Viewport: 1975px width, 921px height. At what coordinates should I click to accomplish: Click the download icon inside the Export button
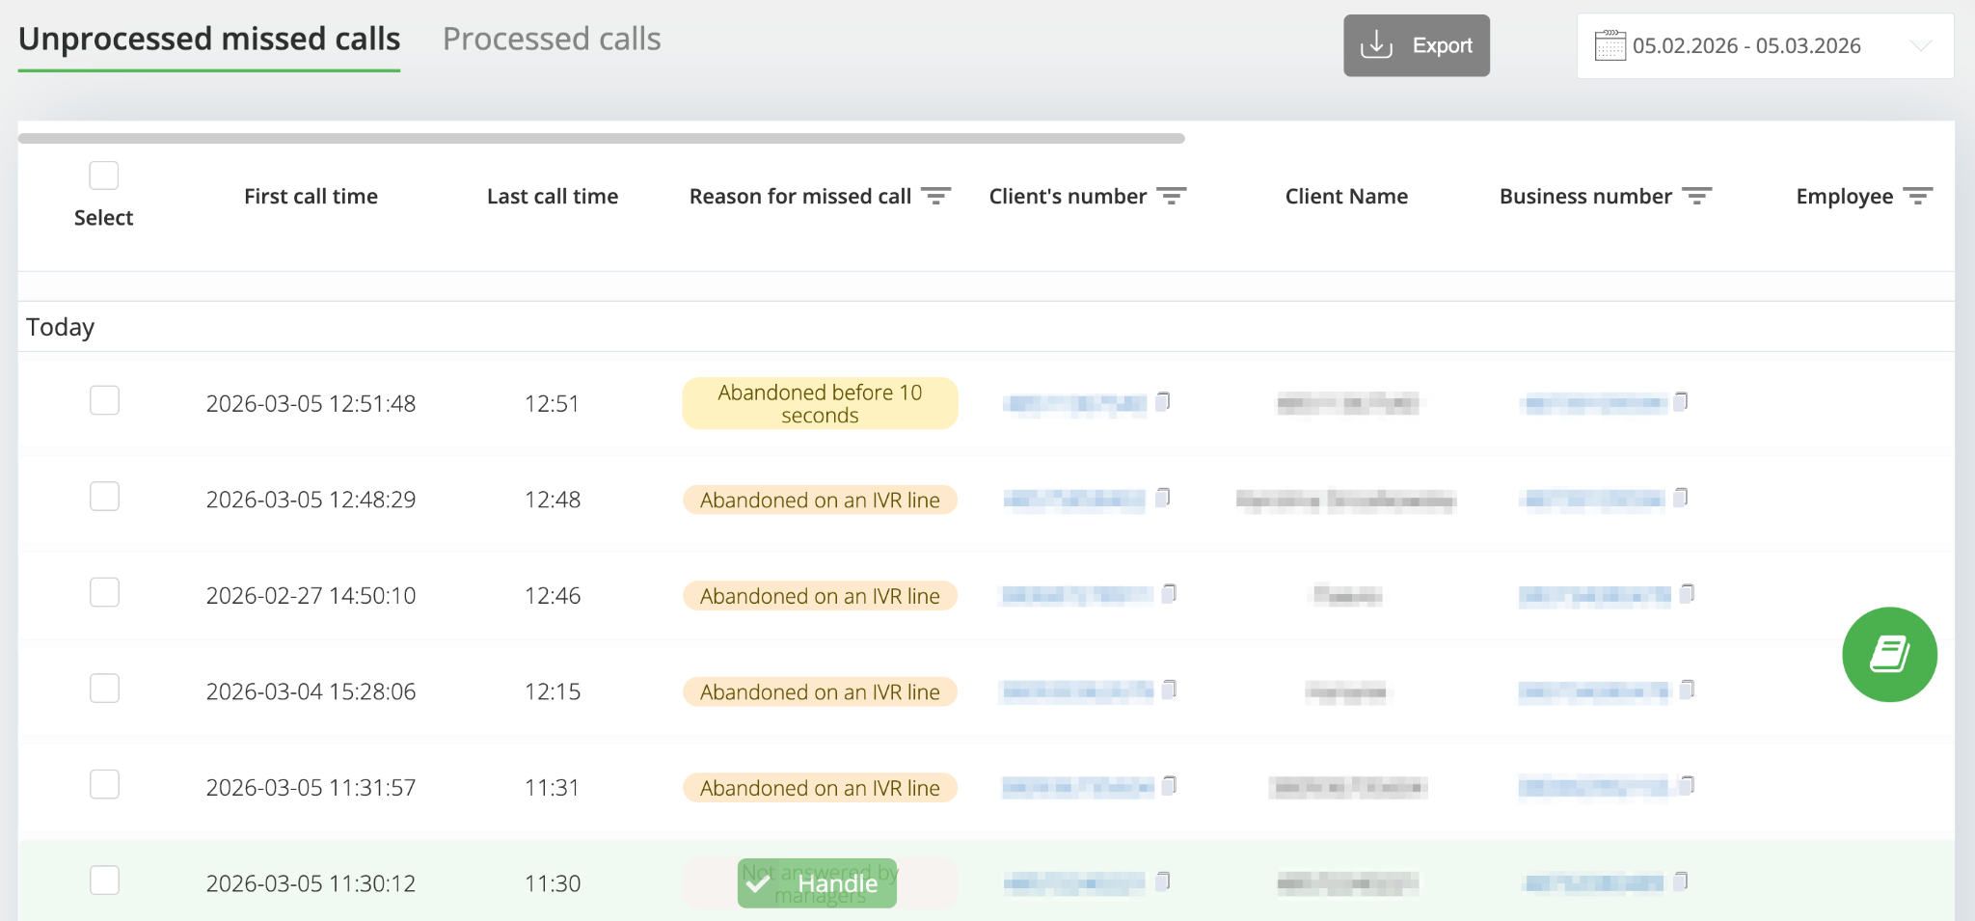click(x=1376, y=44)
